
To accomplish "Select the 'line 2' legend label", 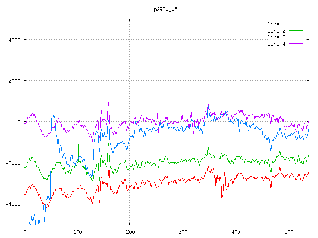I will pyautogui.click(x=276, y=31).
